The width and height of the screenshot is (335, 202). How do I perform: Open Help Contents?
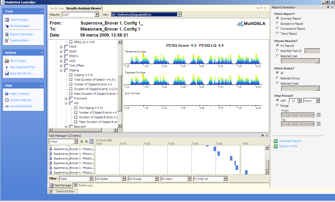click(x=19, y=94)
